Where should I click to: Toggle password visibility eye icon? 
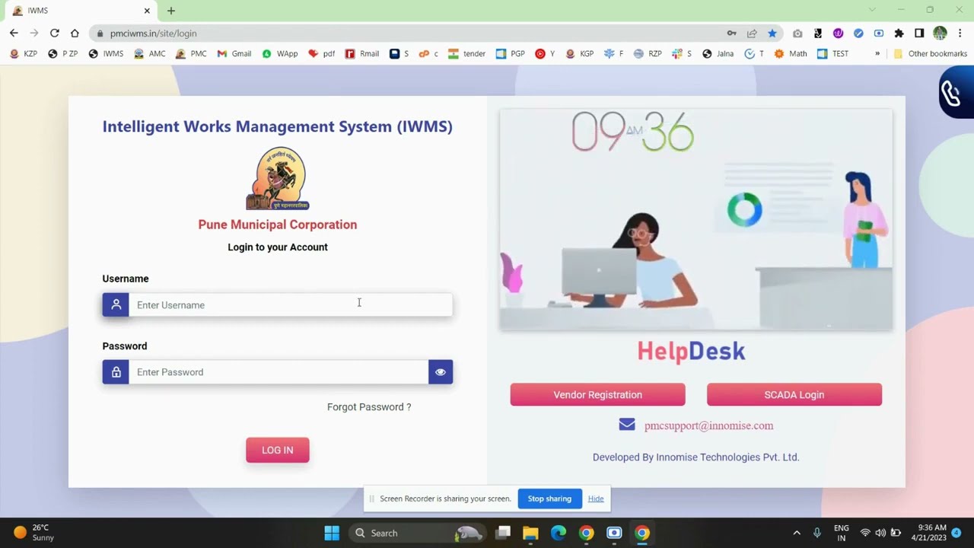point(441,372)
